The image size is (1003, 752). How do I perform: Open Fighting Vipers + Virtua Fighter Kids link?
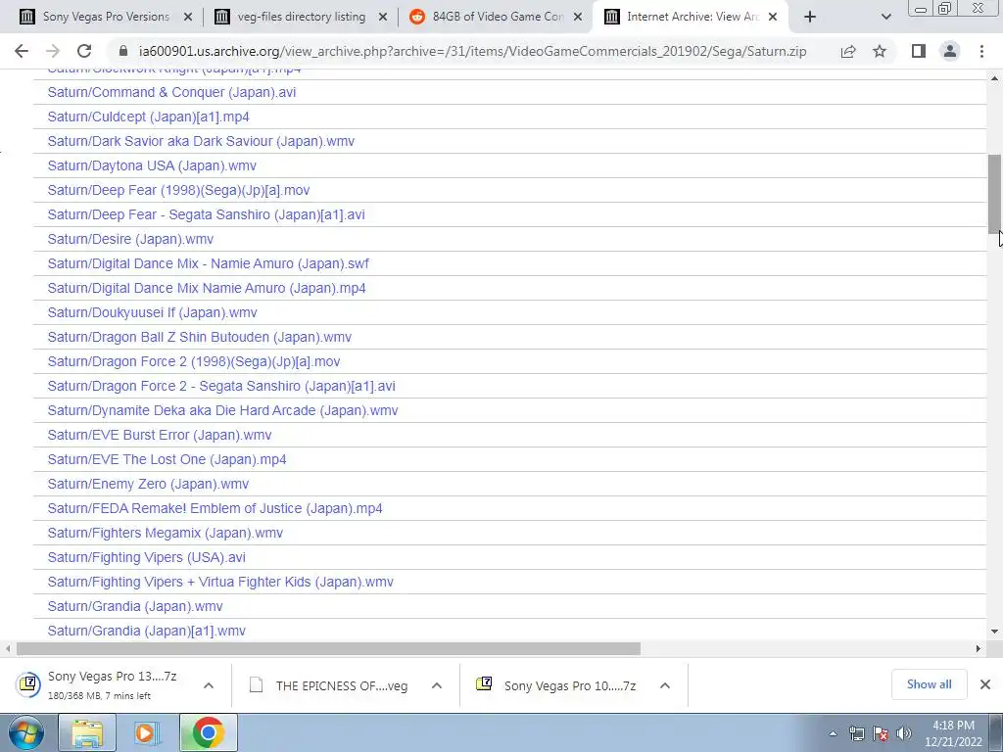[x=220, y=582]
